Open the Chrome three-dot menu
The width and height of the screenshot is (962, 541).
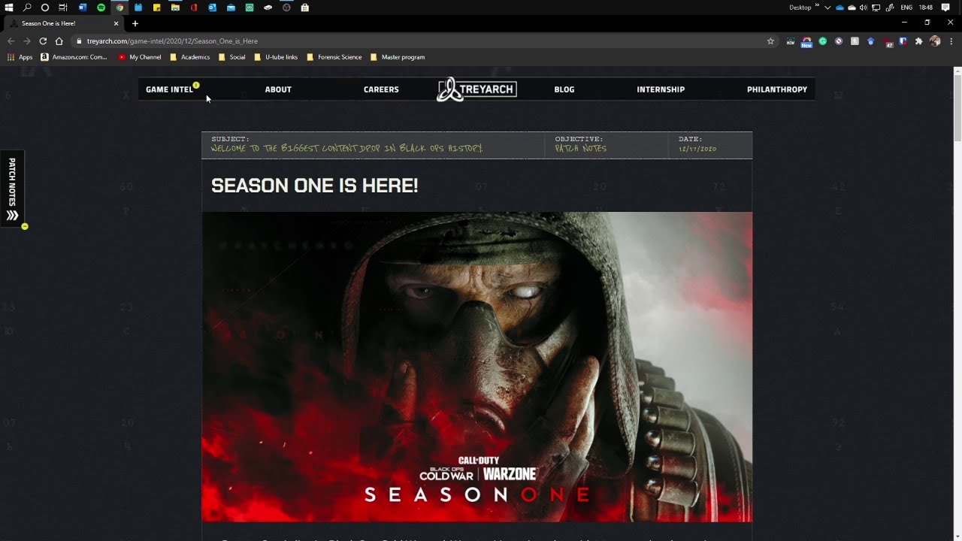951,41
